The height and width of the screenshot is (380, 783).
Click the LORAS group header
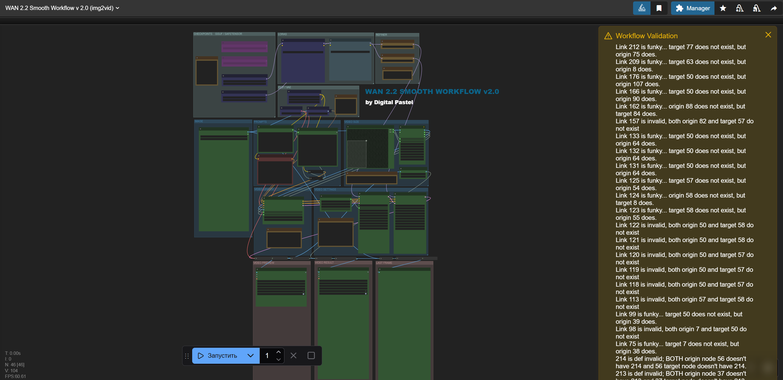click(x=282, y=34)
